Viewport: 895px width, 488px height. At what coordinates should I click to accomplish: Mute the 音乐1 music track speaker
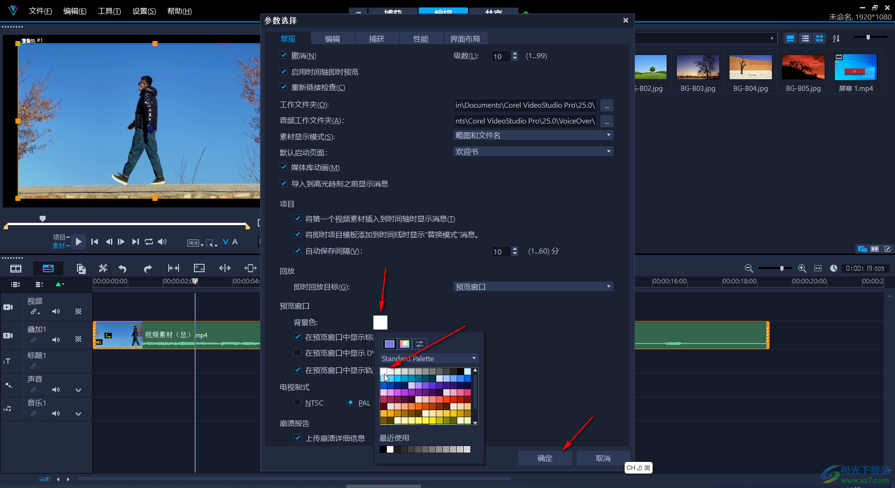tap(56, 413)
